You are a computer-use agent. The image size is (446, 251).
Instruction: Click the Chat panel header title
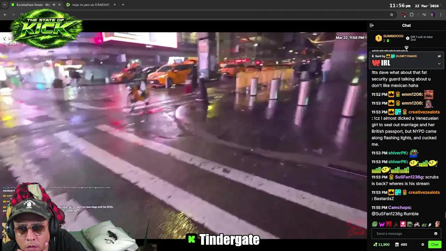(406, 25)
